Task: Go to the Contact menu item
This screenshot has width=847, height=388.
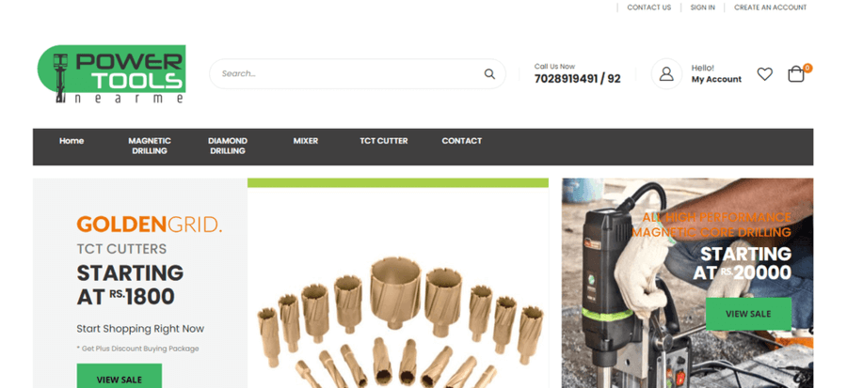Action: (x=462, y=141)
